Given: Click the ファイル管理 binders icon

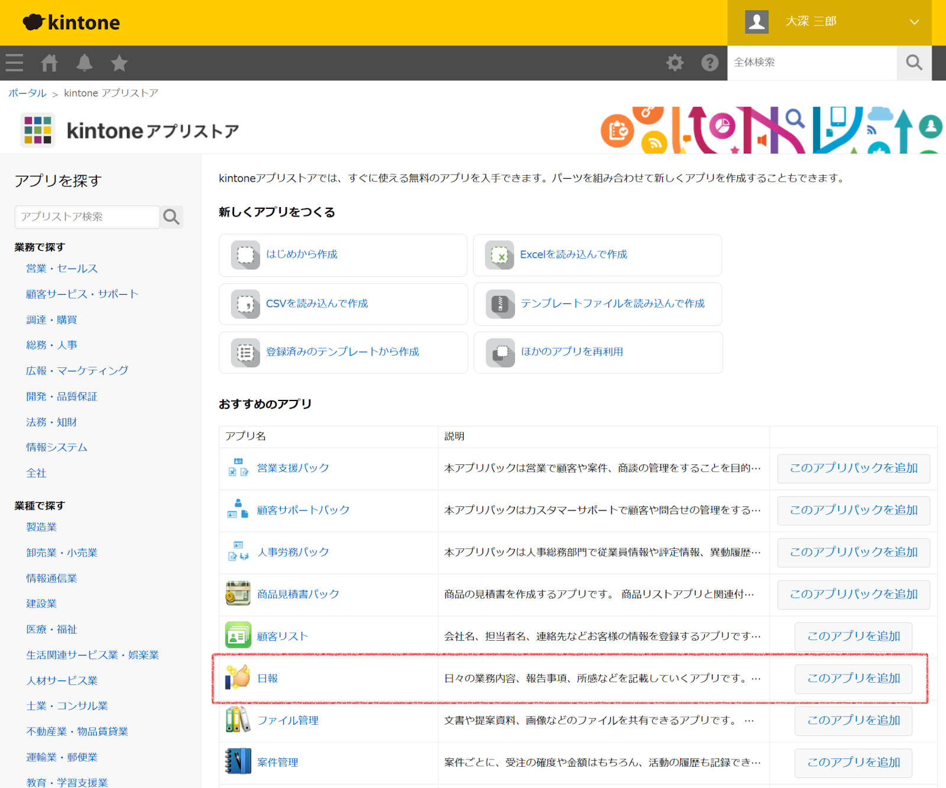Looking at the screenshot, I should pyautogui.click(x=238, y=720).
